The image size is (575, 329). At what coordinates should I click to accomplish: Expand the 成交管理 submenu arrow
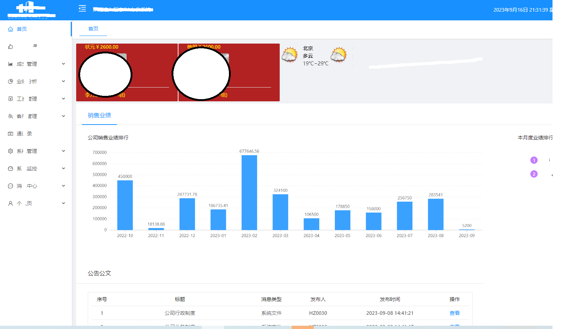(x=63, y=64)
